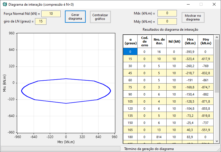221x152 pixels.
Task: Select the Mrx cell -191
Action: pos(190,80)
